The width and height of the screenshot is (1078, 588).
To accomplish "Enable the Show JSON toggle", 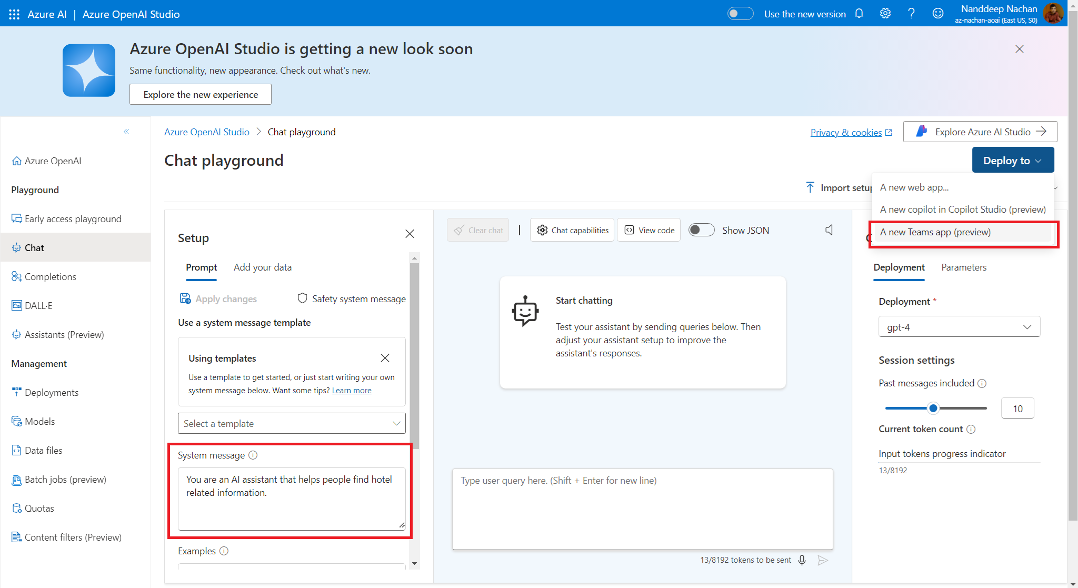I will pos(701,230).
